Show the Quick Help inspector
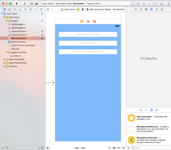This screenshot has height=150, width=171. tap(141, 9)
